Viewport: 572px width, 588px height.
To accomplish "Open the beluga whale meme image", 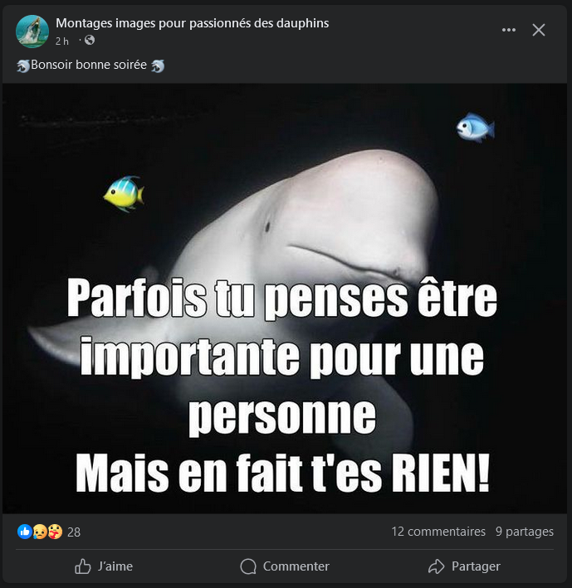I will [285, 299].
